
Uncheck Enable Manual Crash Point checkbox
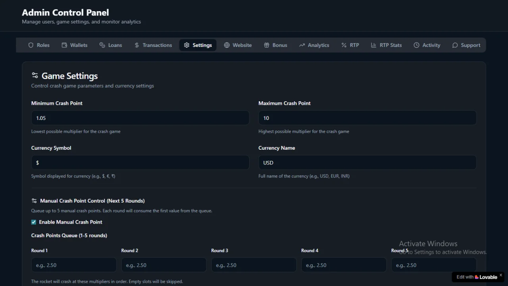pos(34,222)
